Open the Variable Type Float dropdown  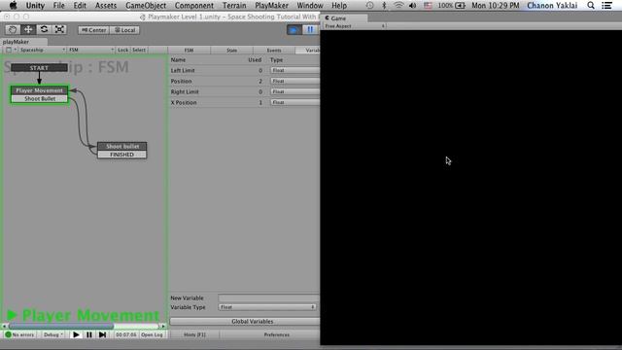pyautogui.click(x=267, y=307)
